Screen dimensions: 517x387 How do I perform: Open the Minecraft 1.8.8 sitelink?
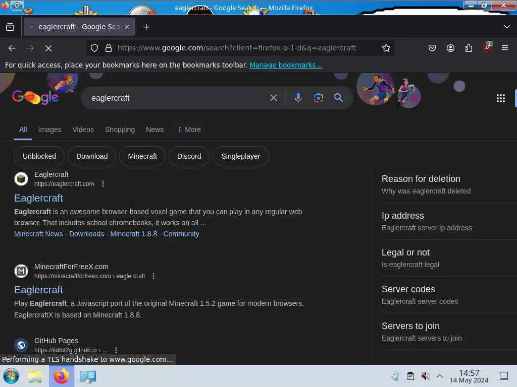(x=133, y=234)
